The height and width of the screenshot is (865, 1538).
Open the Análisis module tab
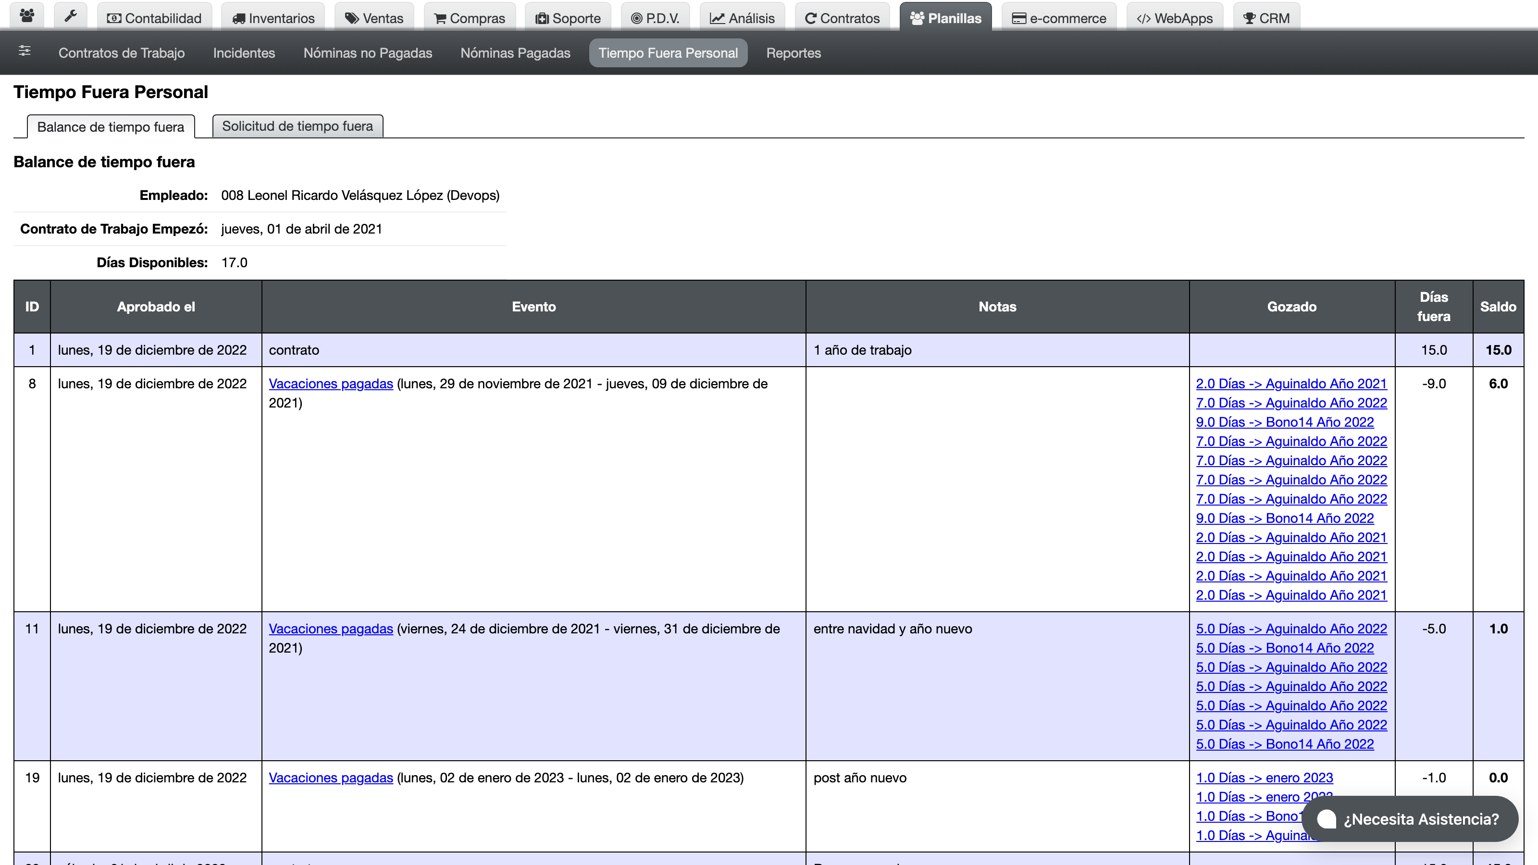pos(742,18)
